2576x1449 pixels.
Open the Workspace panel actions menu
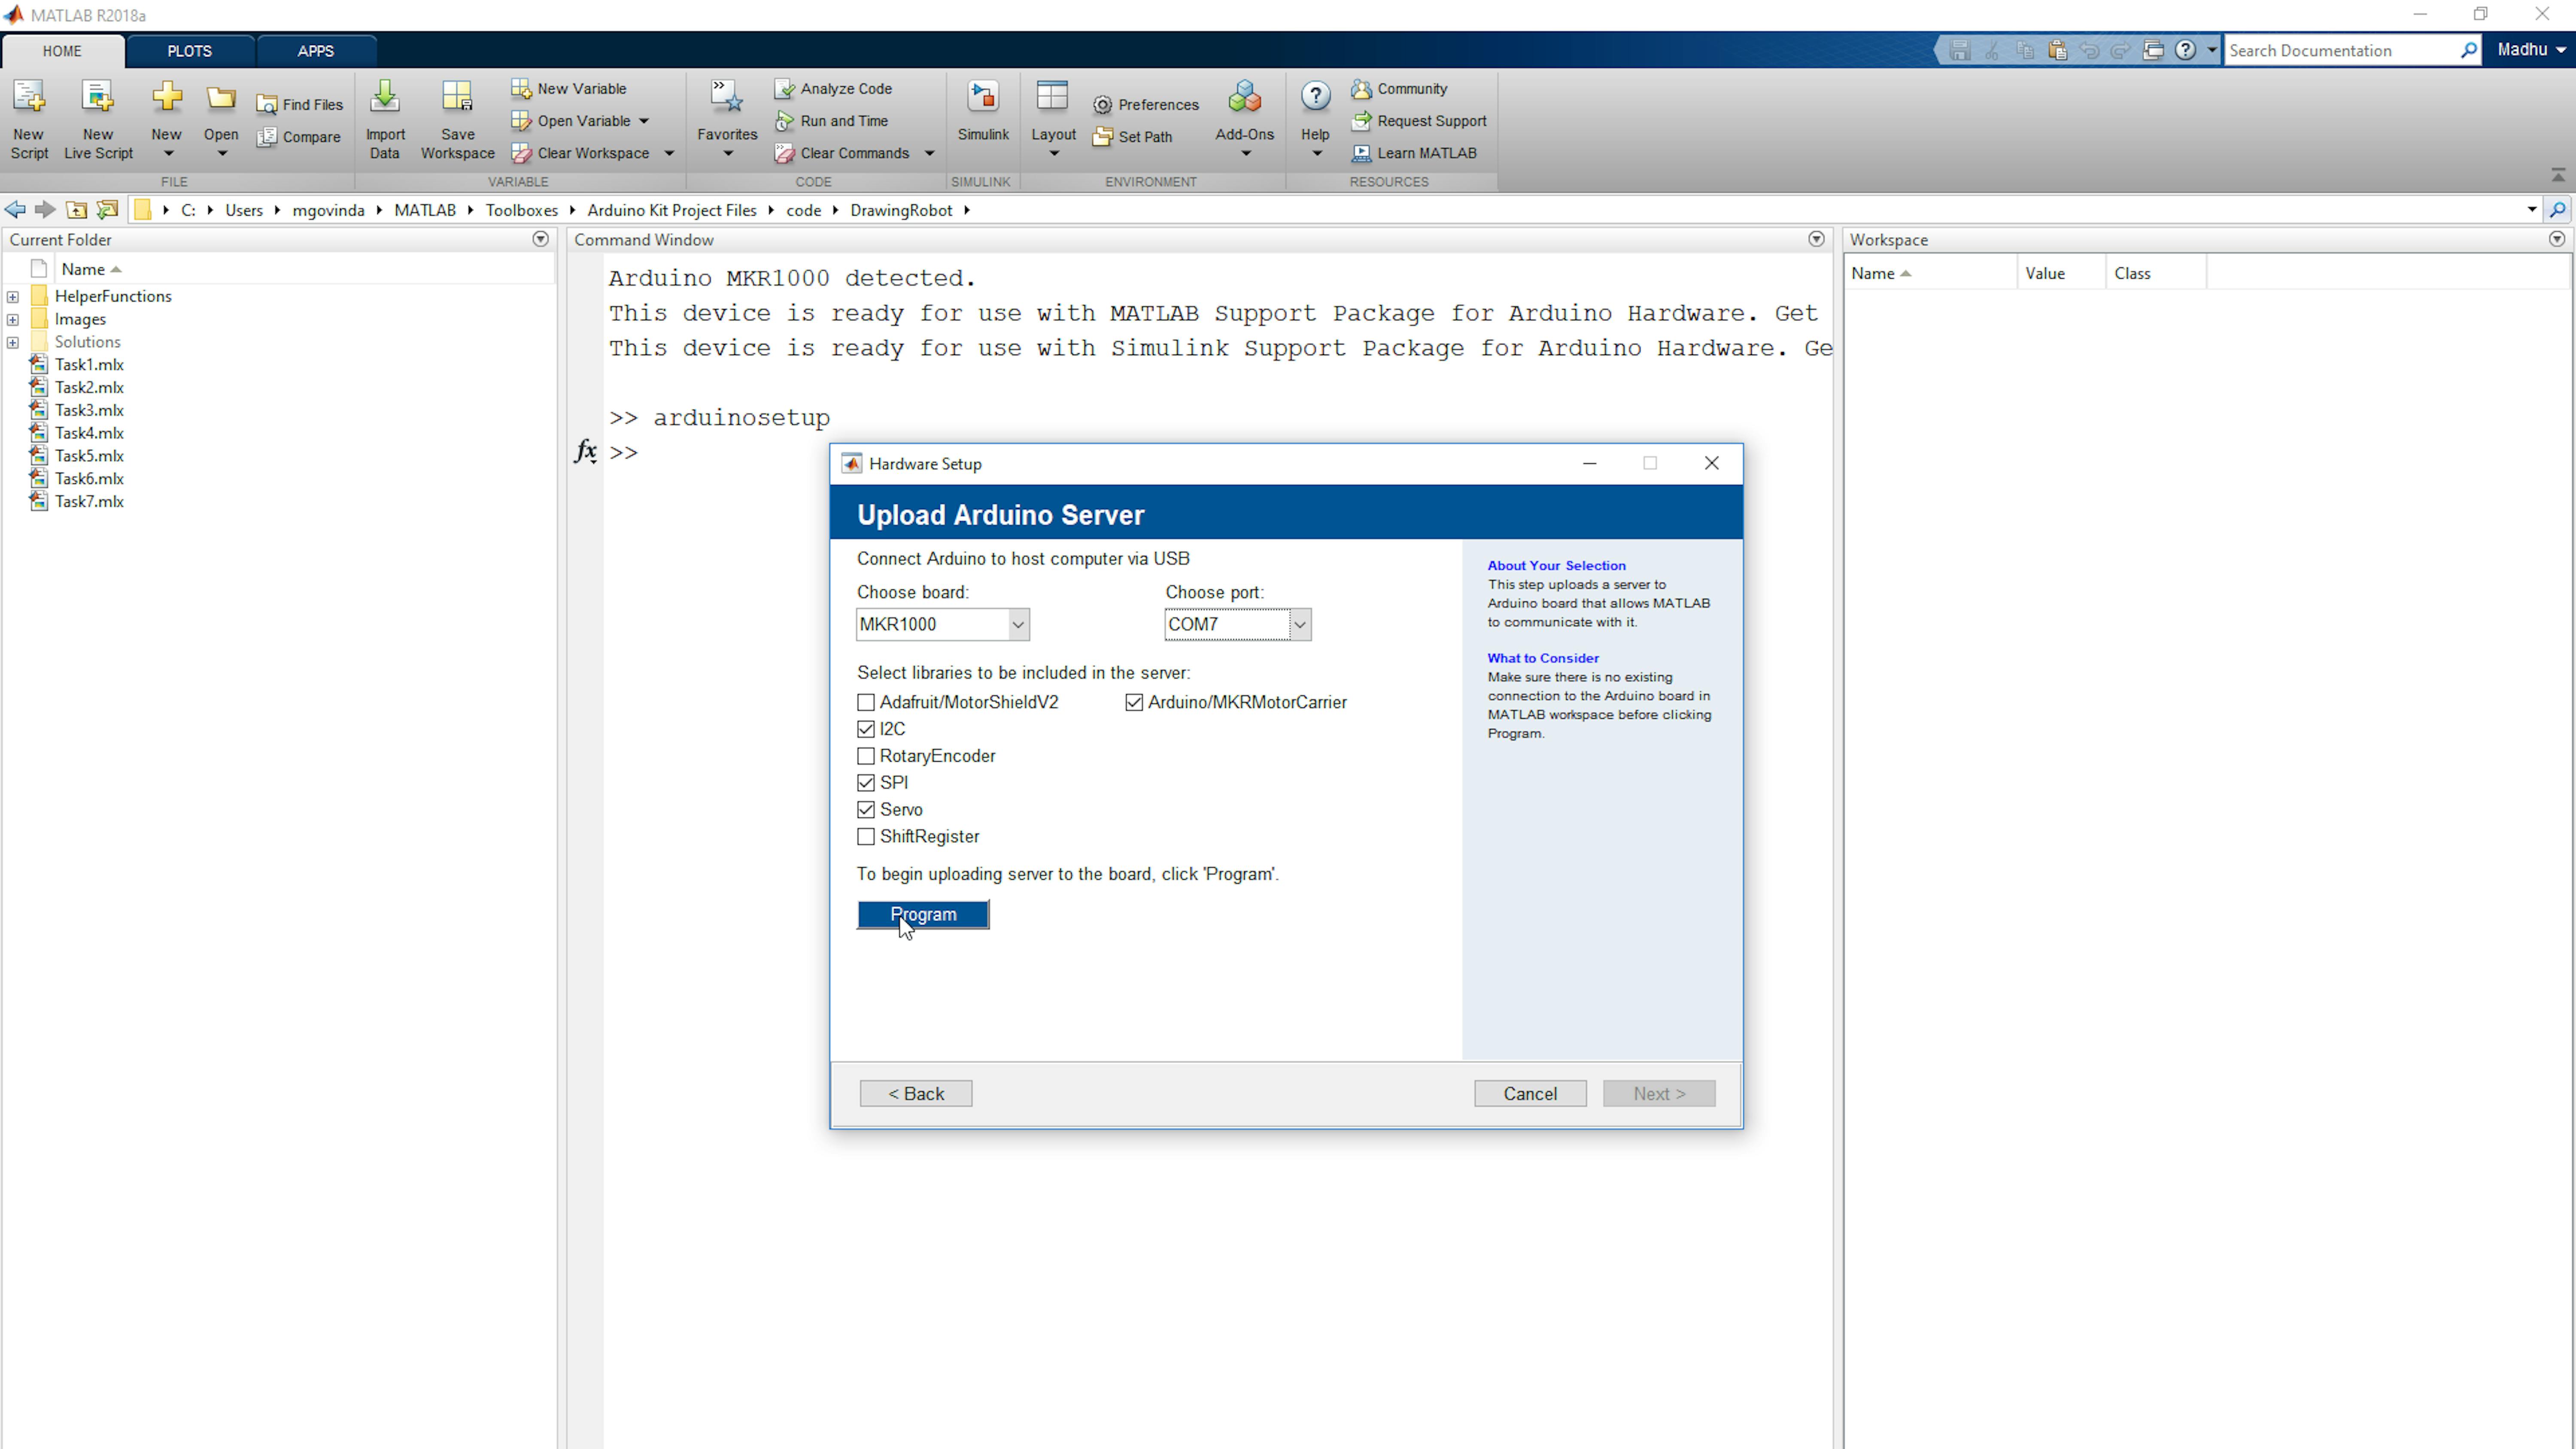(2557, 239)
